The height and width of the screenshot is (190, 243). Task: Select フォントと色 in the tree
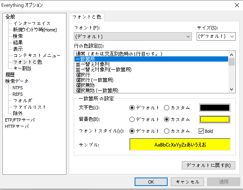(x=27, y=62)
